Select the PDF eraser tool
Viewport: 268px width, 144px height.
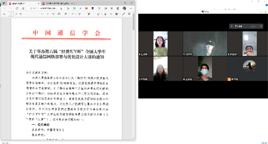98,14
